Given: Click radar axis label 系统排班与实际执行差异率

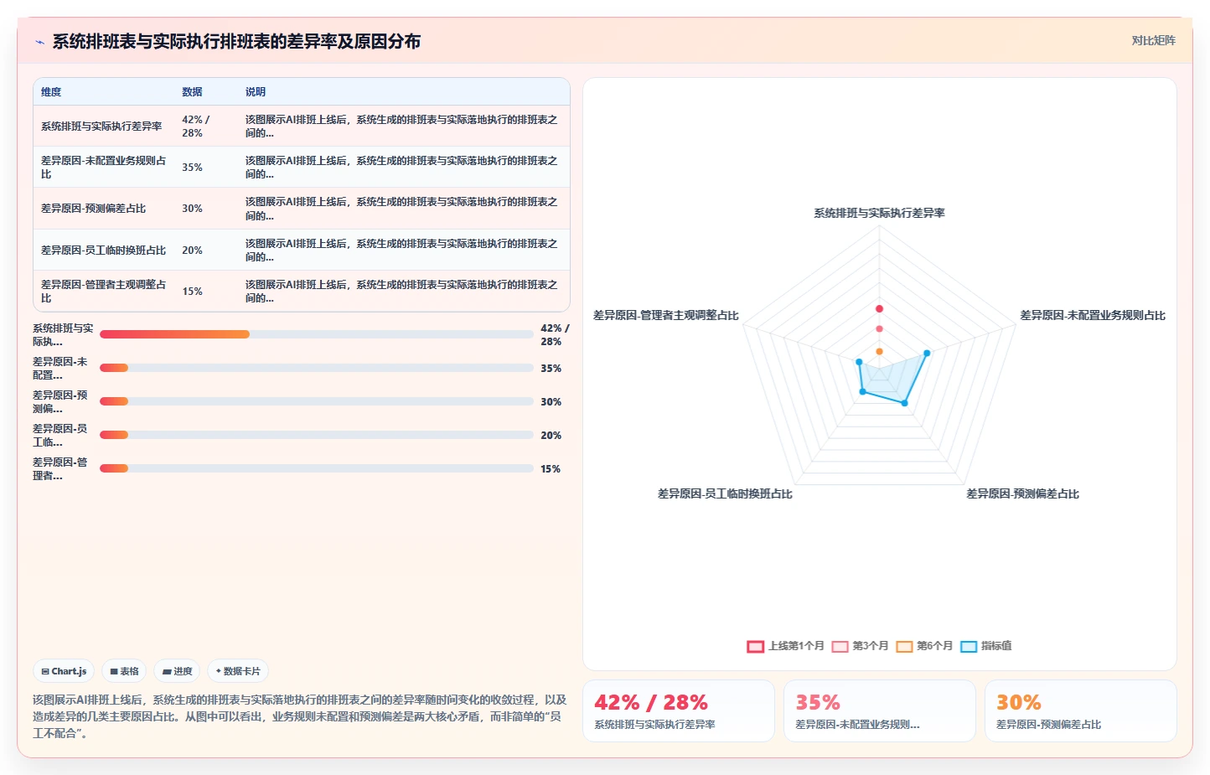Looking at the screenshot, I should (879, 213).
